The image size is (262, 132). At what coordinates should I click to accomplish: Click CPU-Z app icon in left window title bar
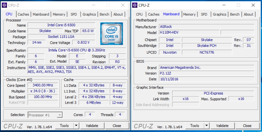tap(4, 5)
